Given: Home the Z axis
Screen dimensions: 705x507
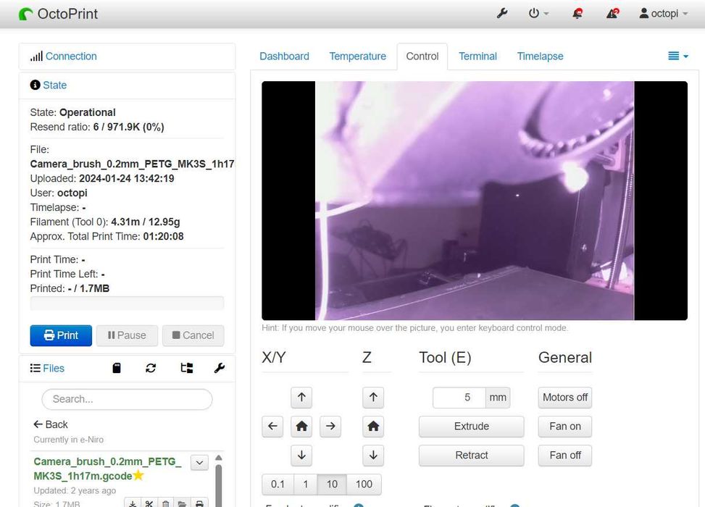Looking at the screenshot, I should click(x=373, y=426).
